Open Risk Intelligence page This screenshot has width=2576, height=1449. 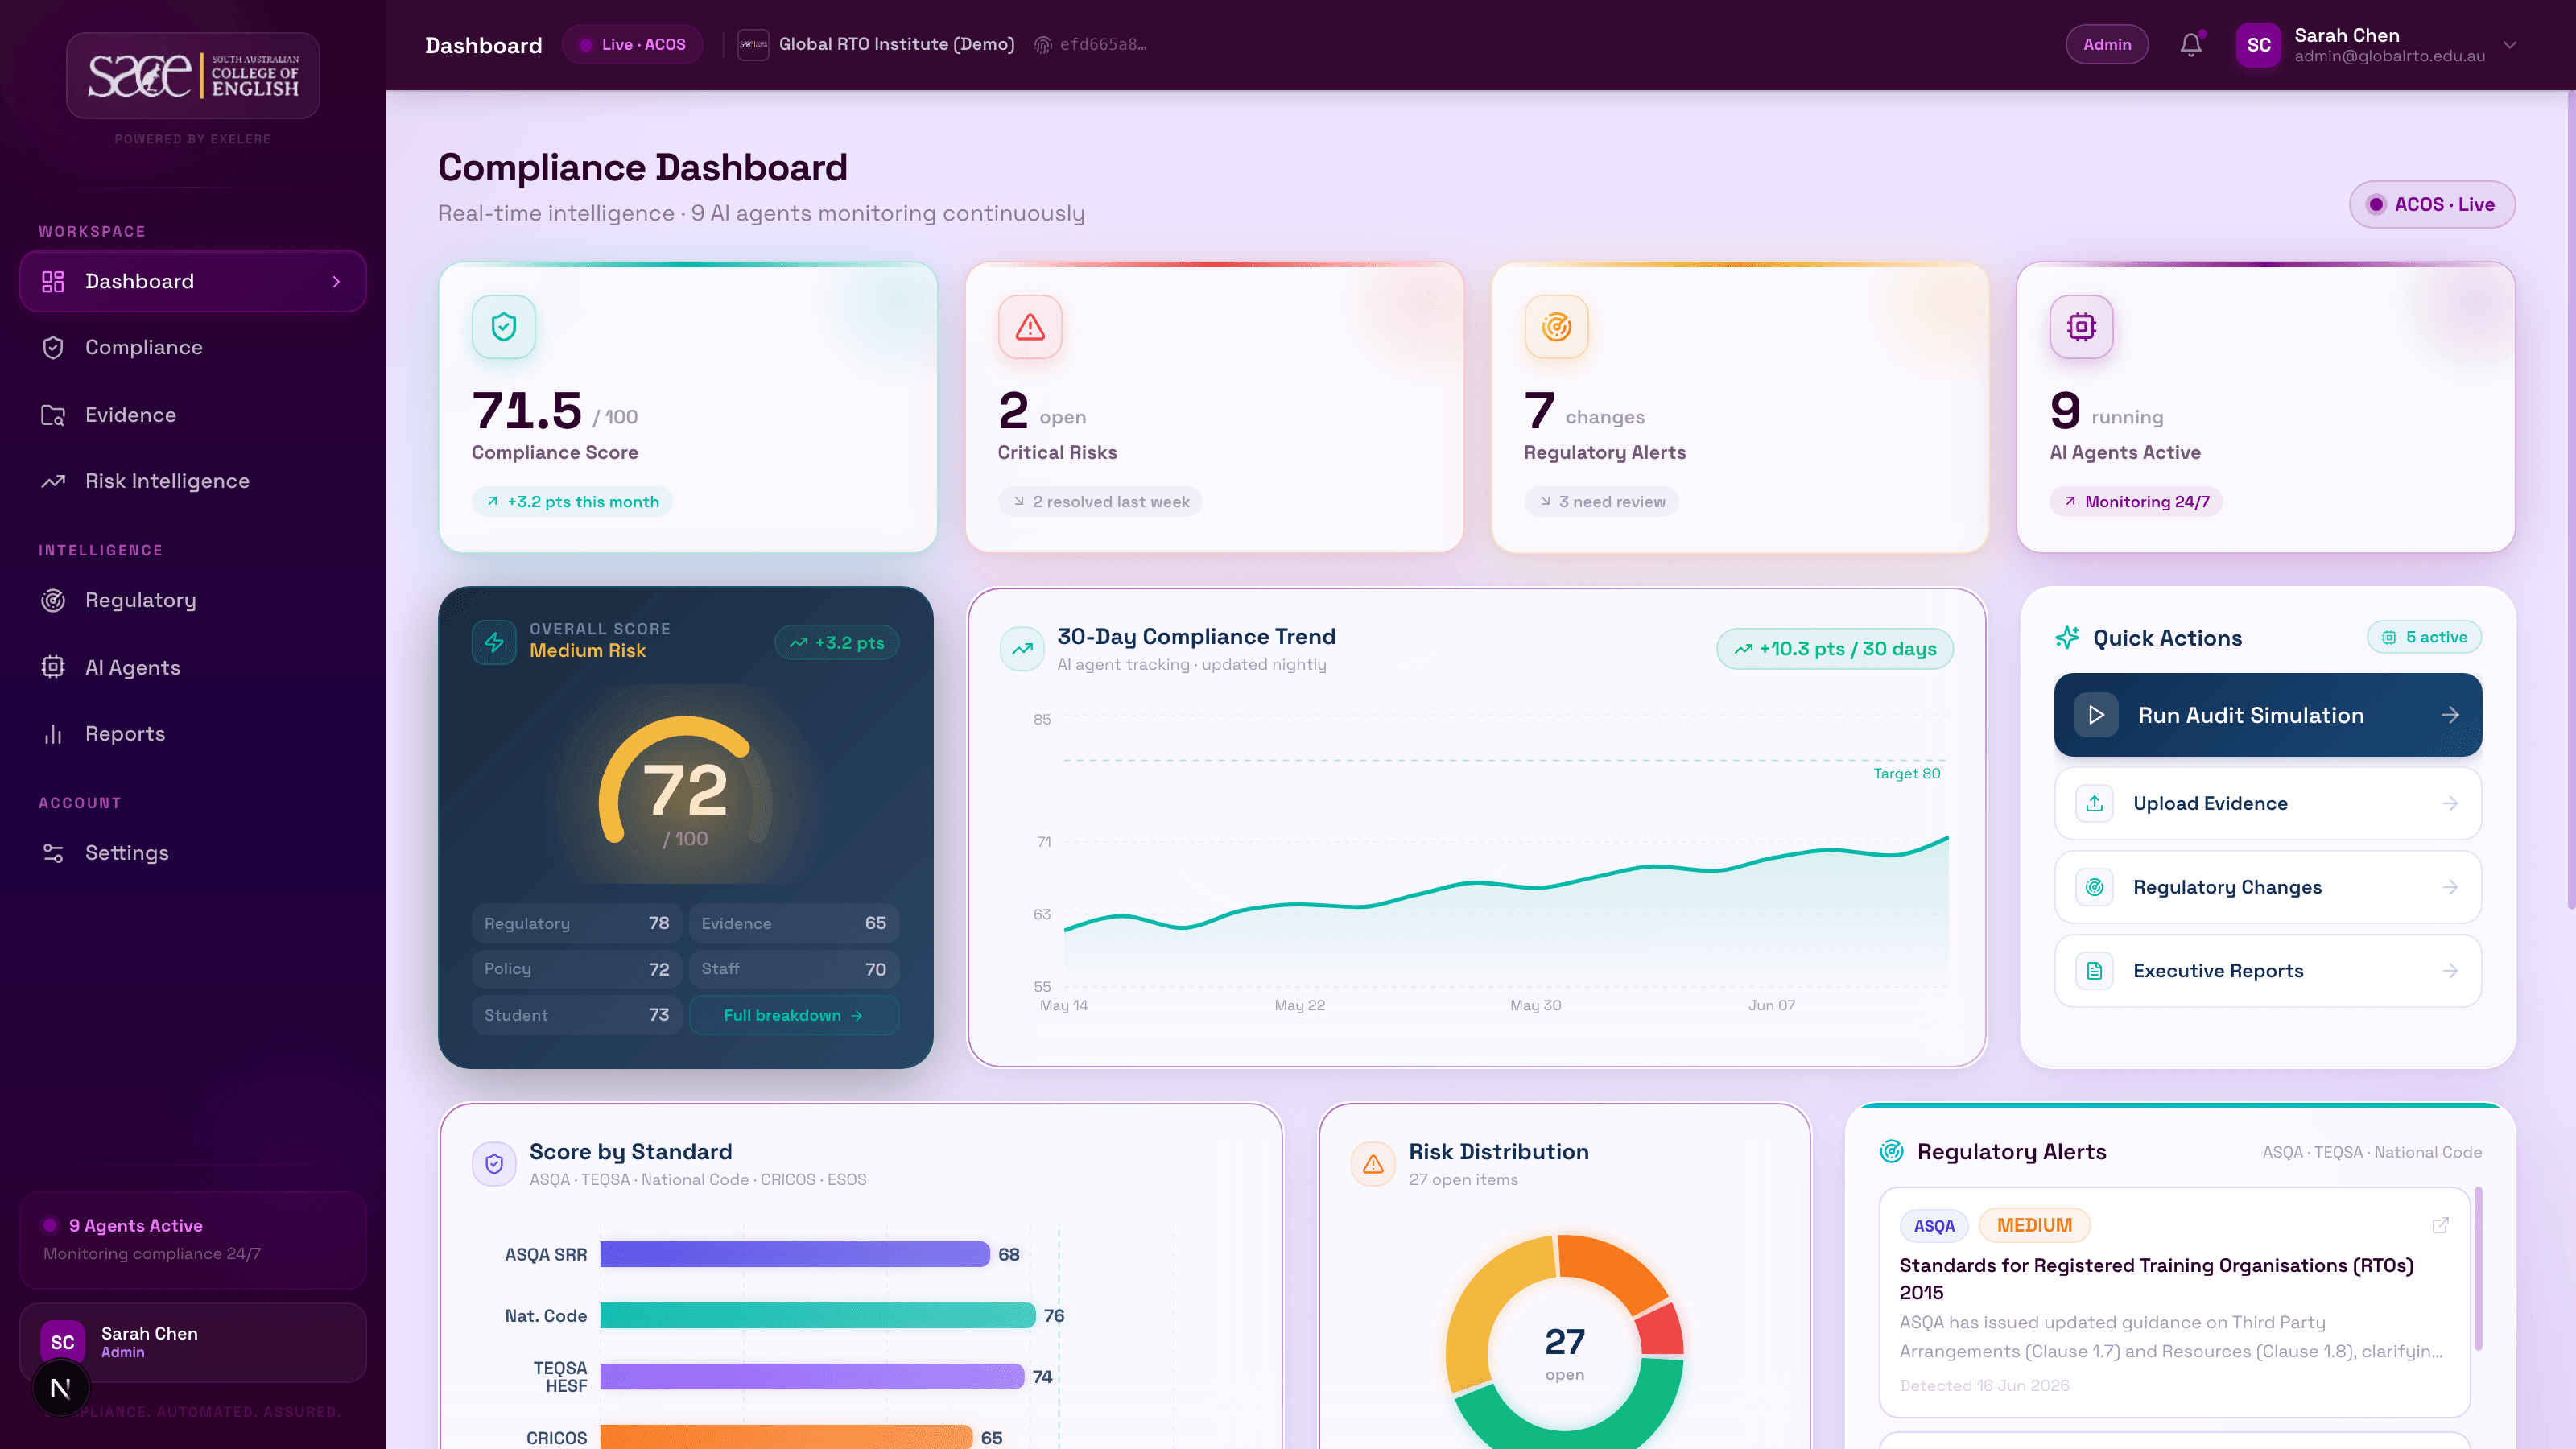point(193,481)
